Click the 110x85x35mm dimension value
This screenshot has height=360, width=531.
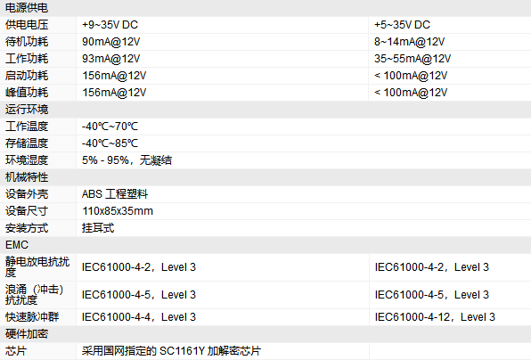[118, 211]
